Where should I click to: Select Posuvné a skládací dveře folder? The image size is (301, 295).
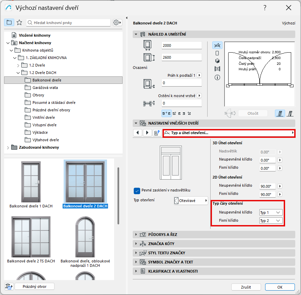(x=54, y=103)
